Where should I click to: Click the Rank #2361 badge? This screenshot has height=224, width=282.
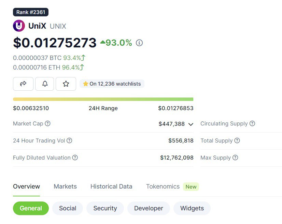click(31, 12)
